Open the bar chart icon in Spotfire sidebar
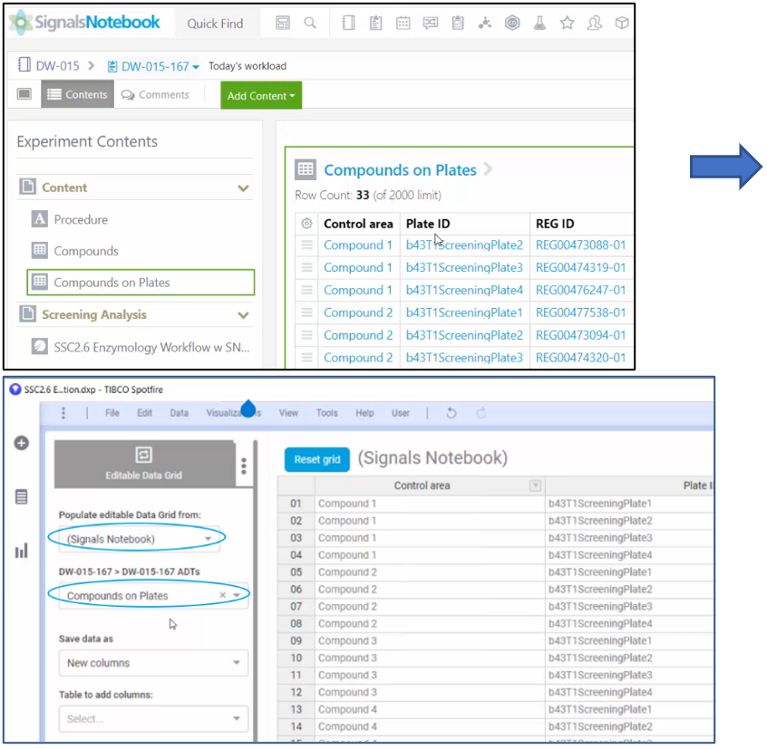 21,551
